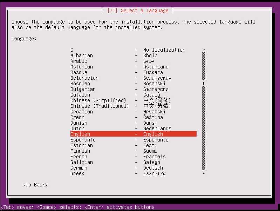Choose Albanian from the language list
This screenshot has height=211, width=280.
coord(134,55)
